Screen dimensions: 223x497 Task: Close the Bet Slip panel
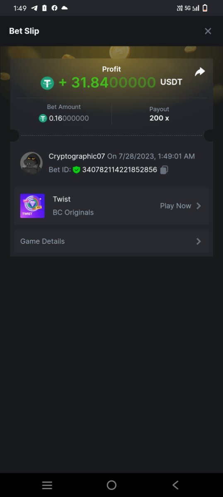208,31
